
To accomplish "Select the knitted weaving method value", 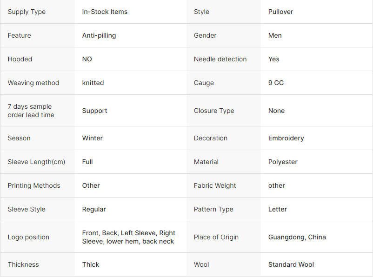I will (93, 83).
